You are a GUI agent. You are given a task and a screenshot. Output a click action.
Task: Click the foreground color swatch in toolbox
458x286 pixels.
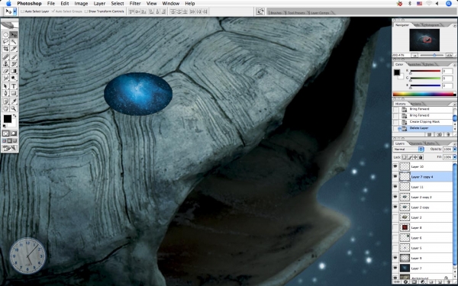tap(8, 119)
